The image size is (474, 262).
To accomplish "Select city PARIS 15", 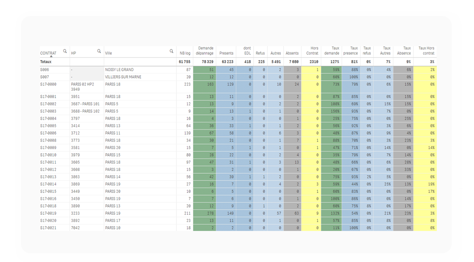I will tap(113, 155).
